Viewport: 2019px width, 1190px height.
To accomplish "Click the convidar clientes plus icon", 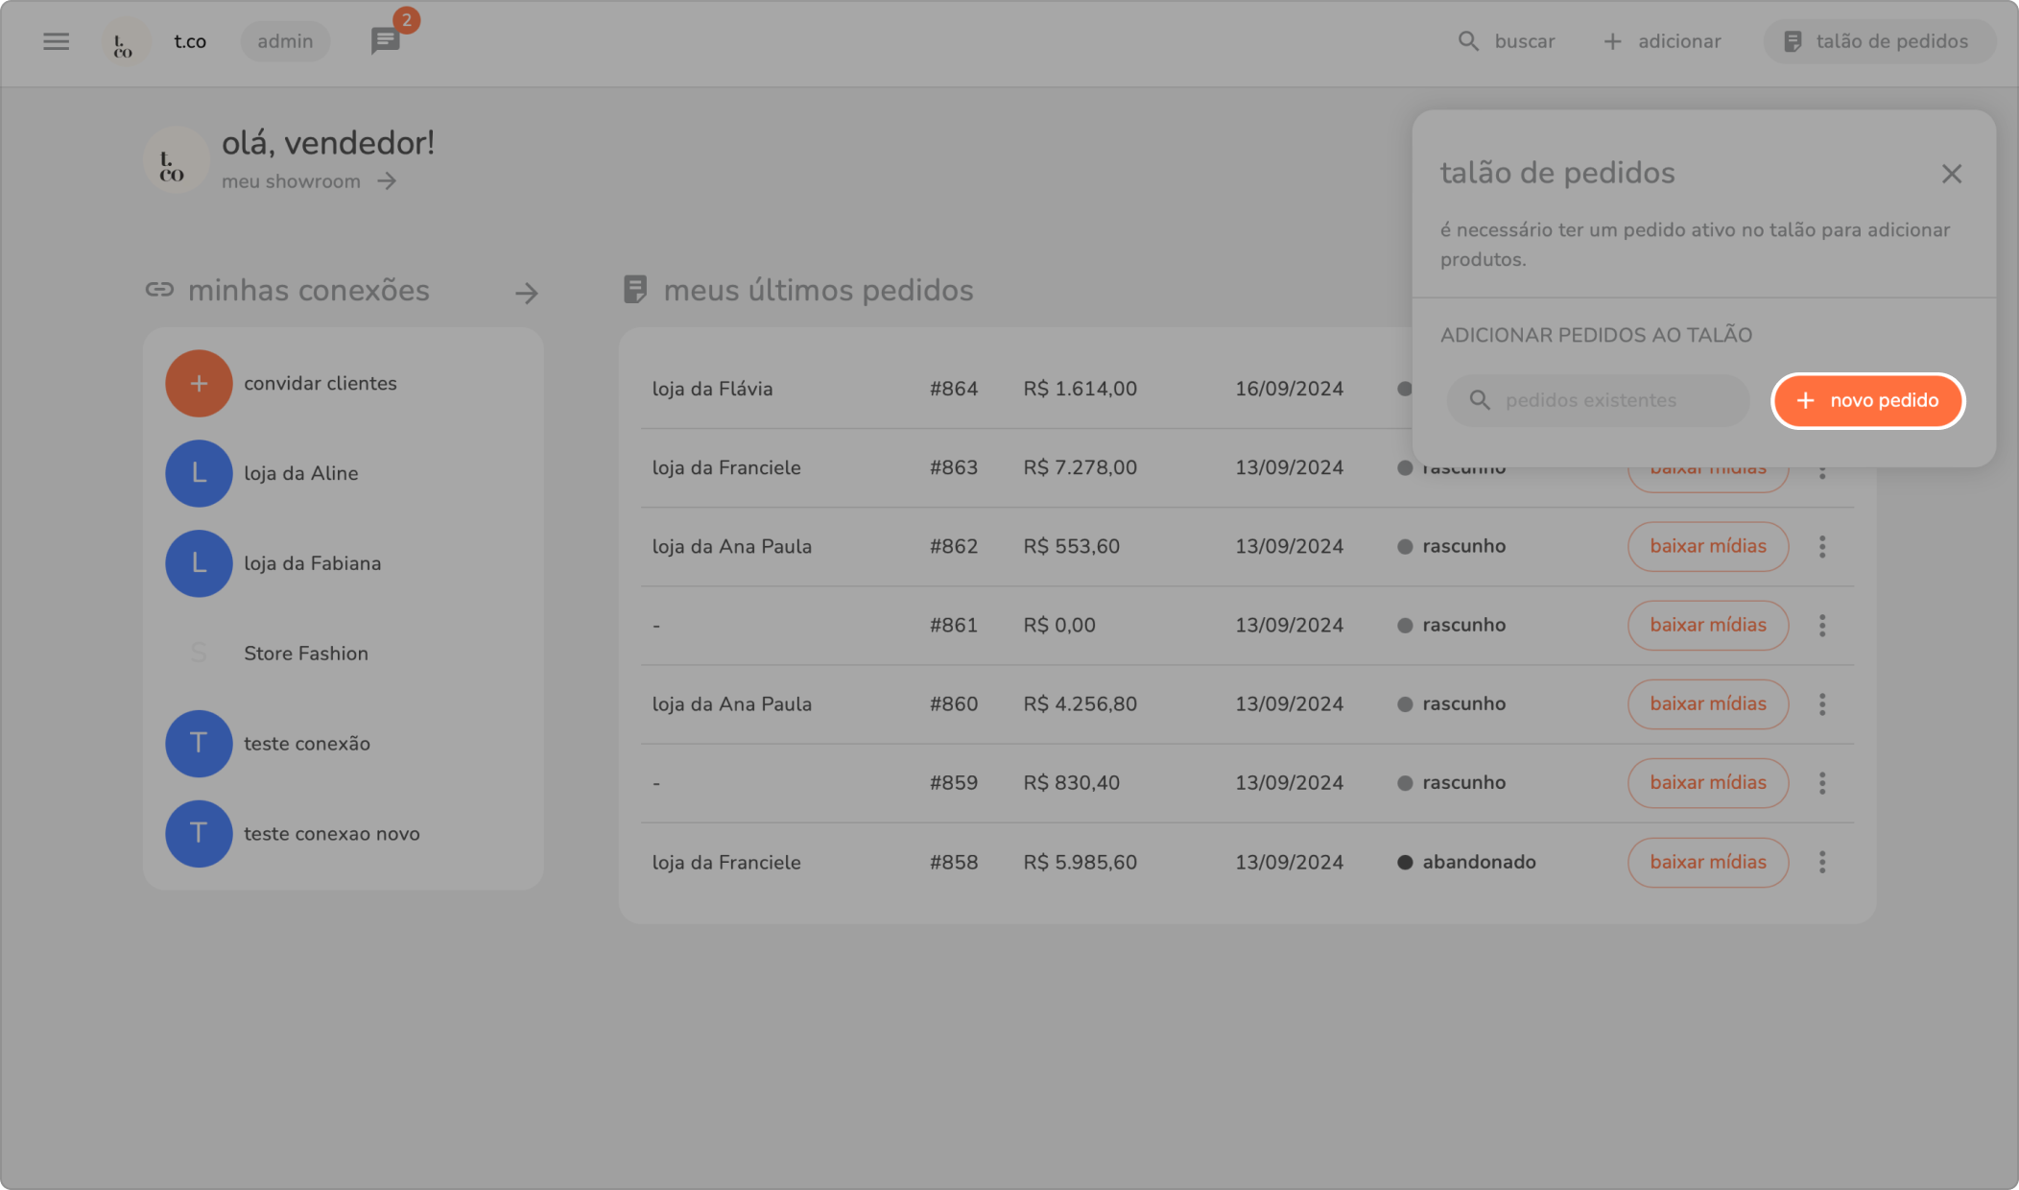I will 199,383.
